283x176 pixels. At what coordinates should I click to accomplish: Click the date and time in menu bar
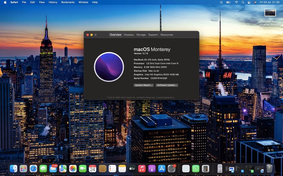tap(270, 2)
